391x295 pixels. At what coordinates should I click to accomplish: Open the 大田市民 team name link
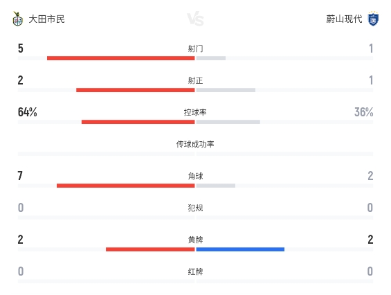point(46,19)
